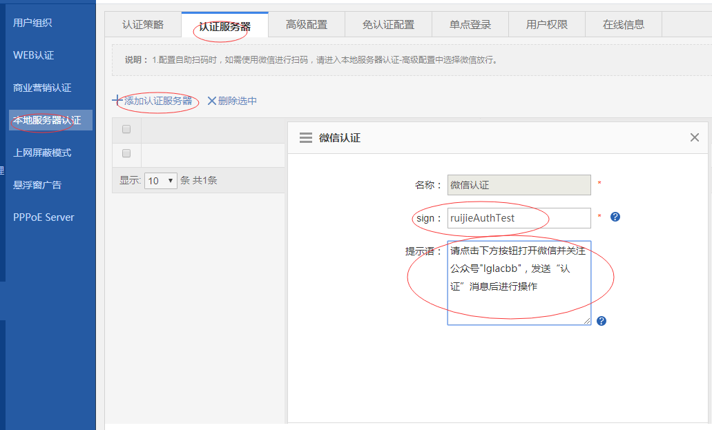Click 删除选中 to delete selected
The image size is (712, 430).
[x=232, y=101]
